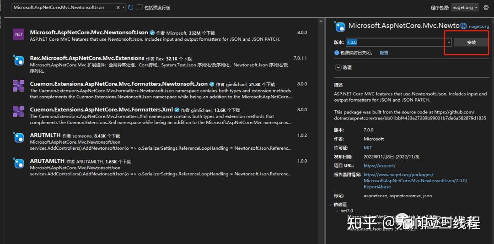
Task: Click the 332M 个下载 download count
Action: tap(202, 33)
